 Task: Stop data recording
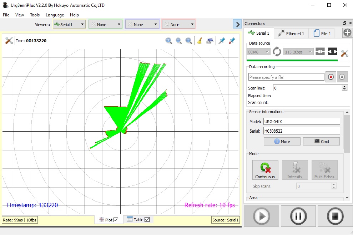pos(342,77)
